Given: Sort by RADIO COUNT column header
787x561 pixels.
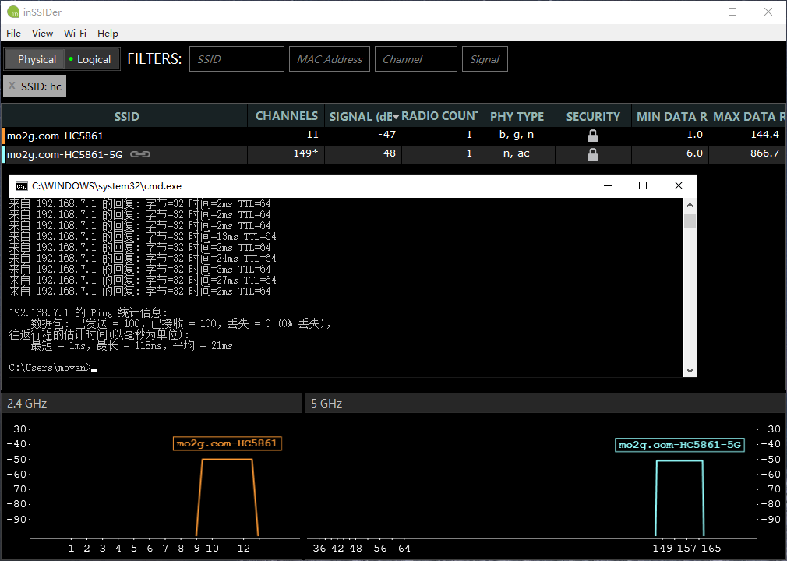Looking at the screenshot, I should point(439,116).
